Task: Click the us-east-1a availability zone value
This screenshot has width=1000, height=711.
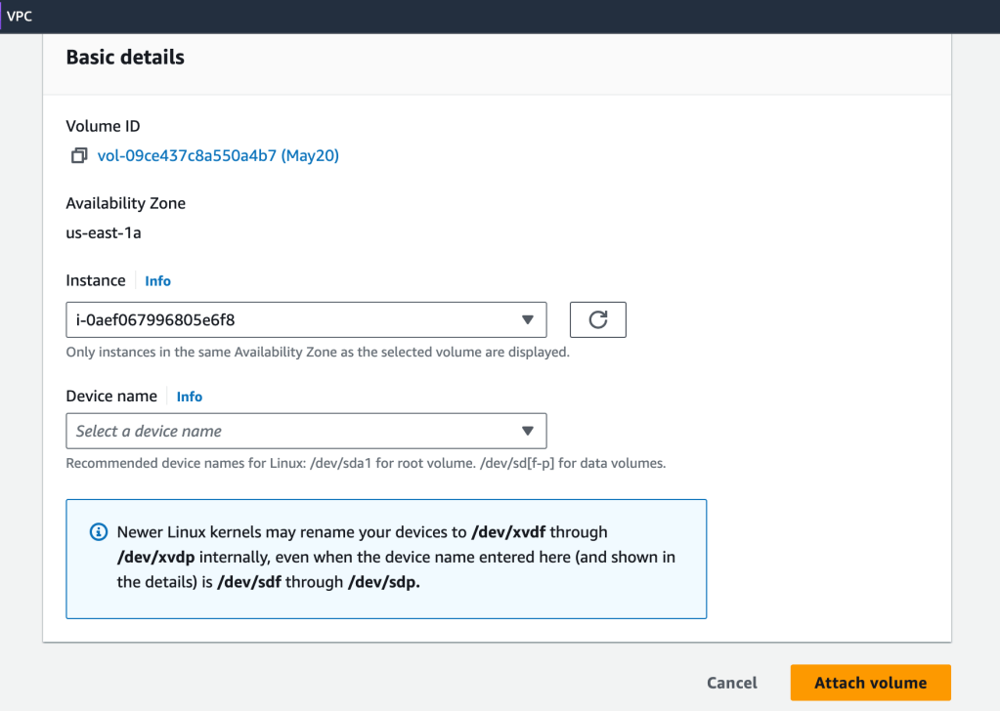Action: tap(104, 232)
